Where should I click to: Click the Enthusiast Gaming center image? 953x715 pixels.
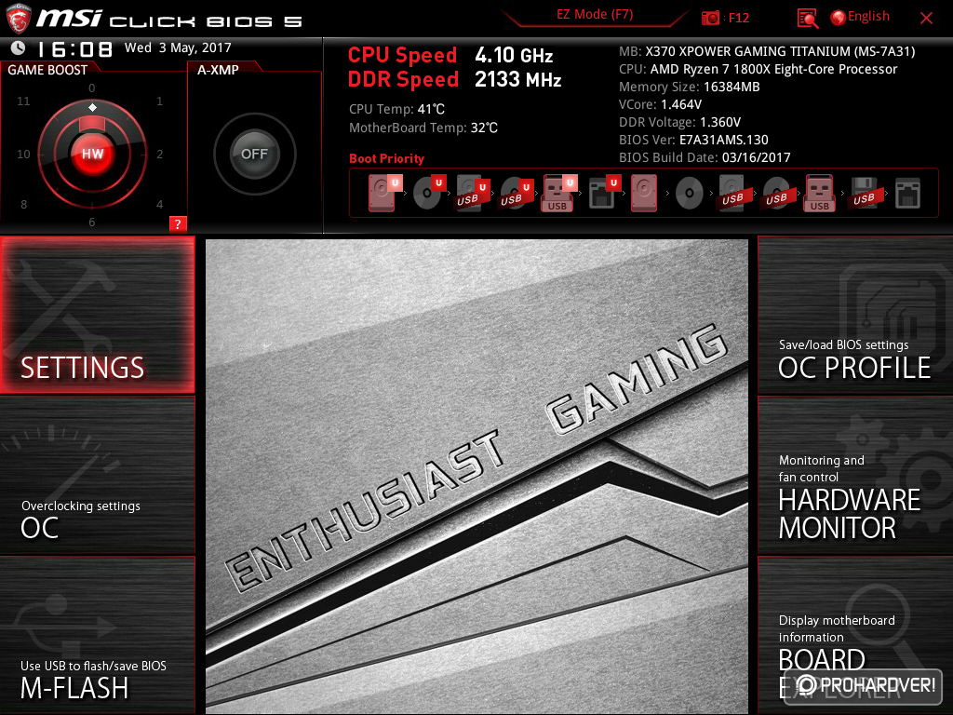tap(476, 476)
